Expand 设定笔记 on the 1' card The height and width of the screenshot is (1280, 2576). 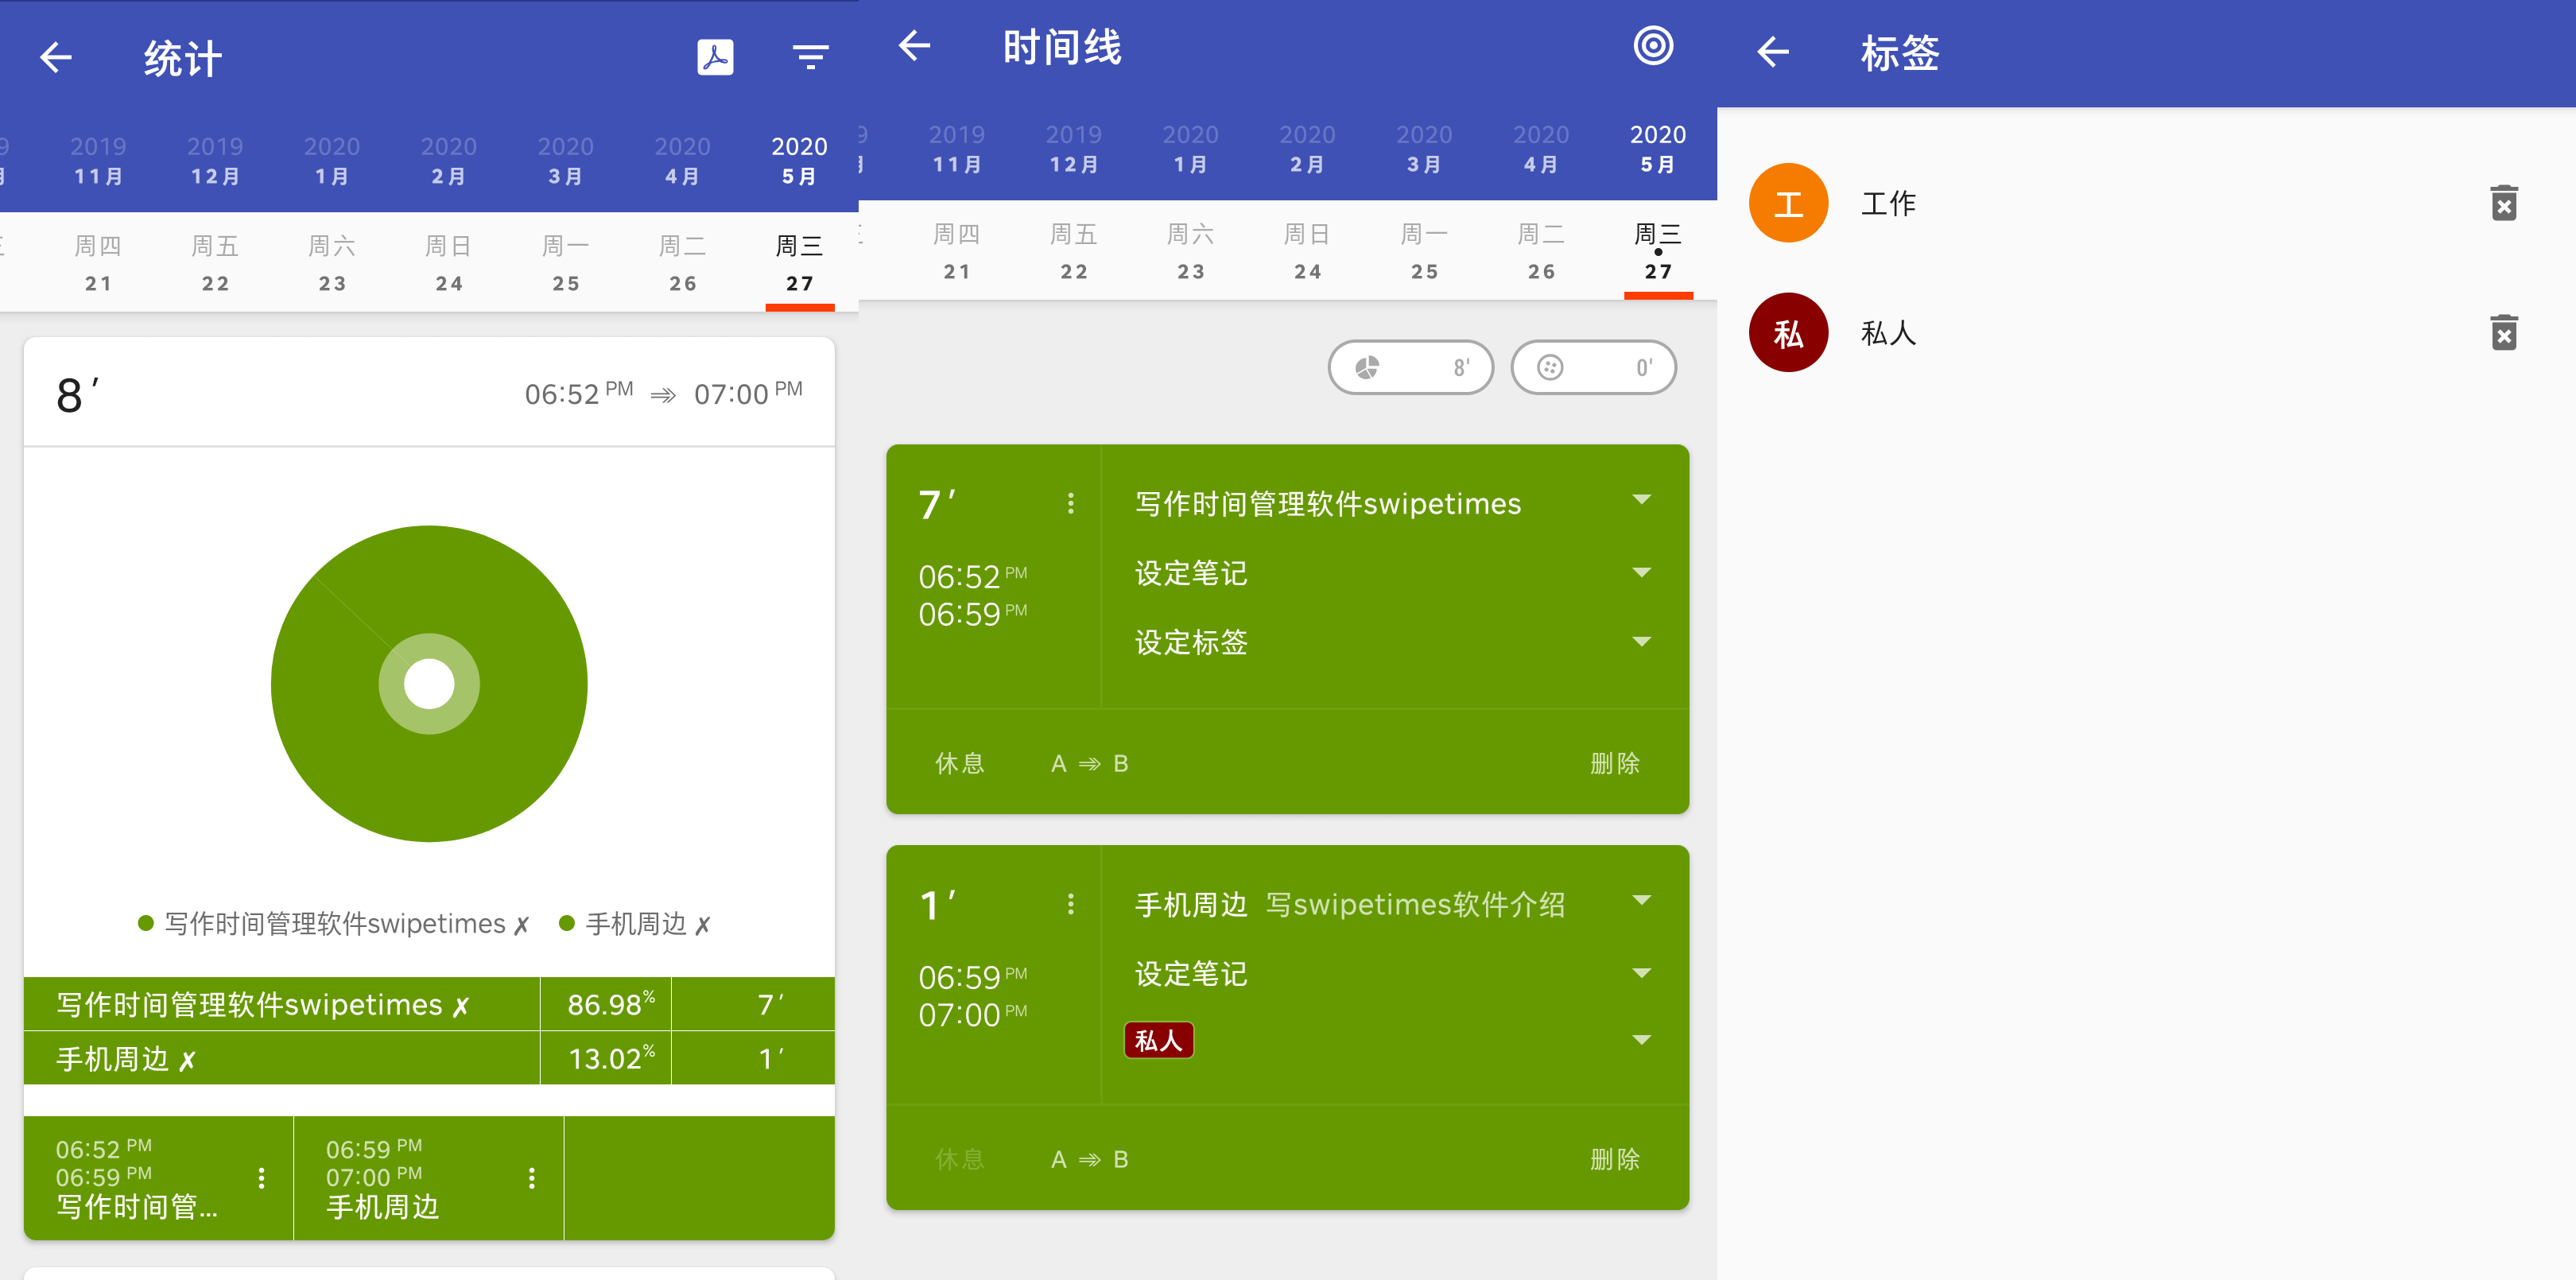pyautogui.click(x=1641, y=973)
